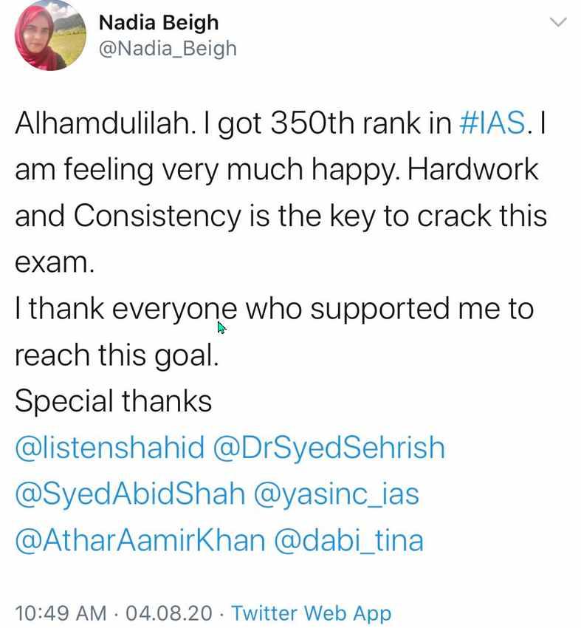Click the "Hardwork" word in the tweet
The width and height of the screenshot is (581, 628).
click(472, 170)
